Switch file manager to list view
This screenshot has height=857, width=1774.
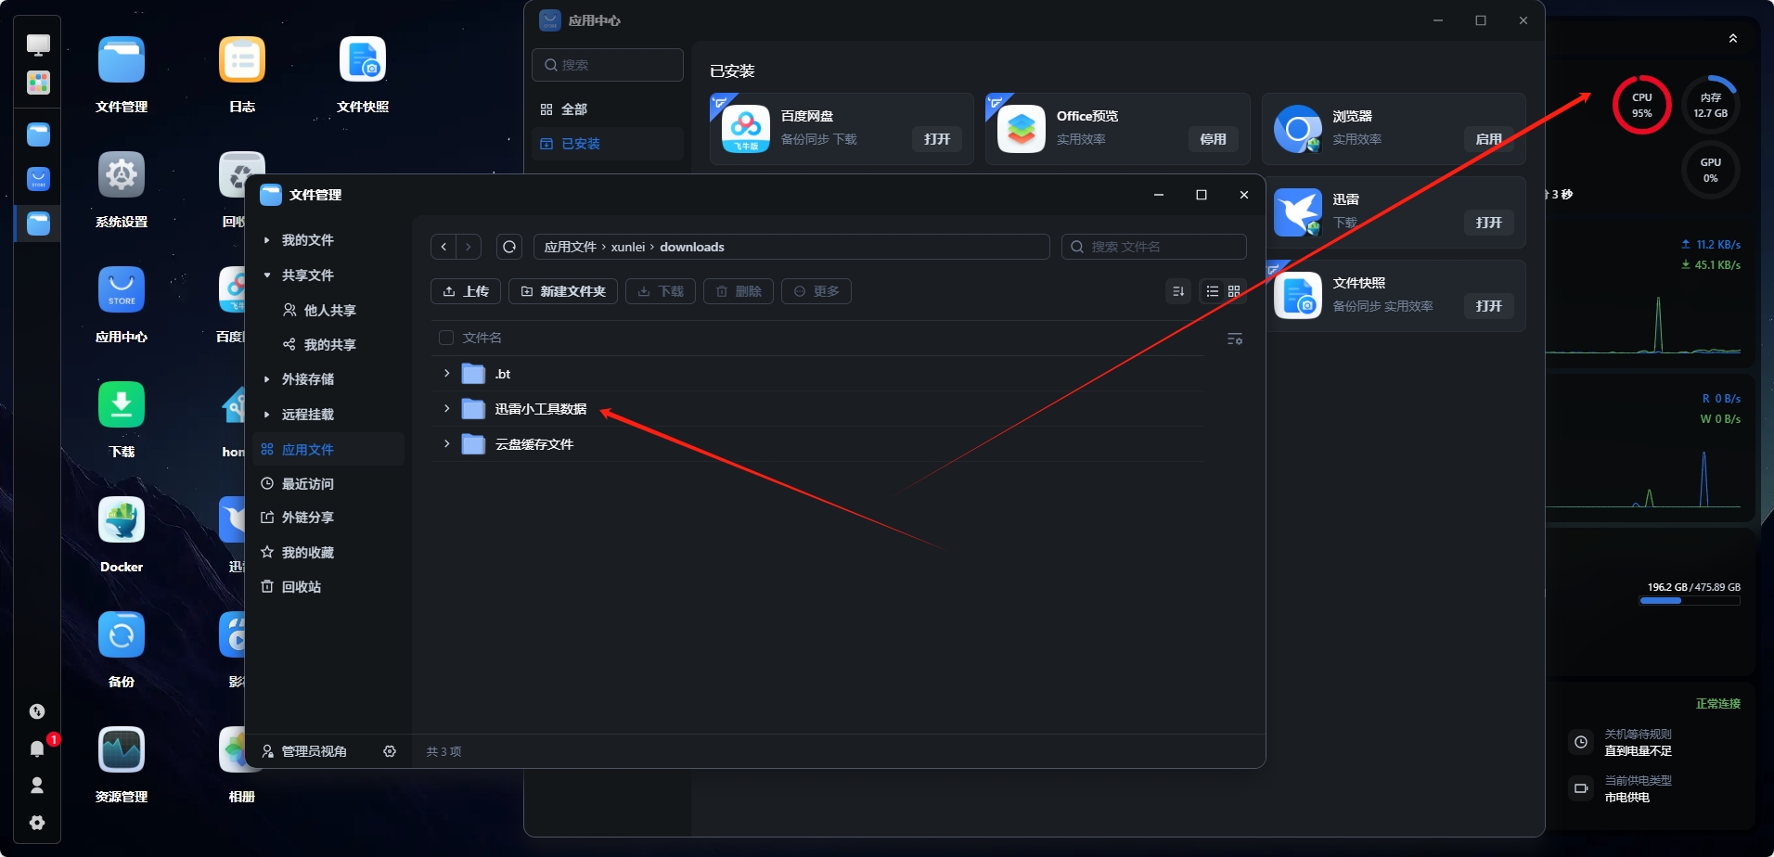click(1212, 291)
